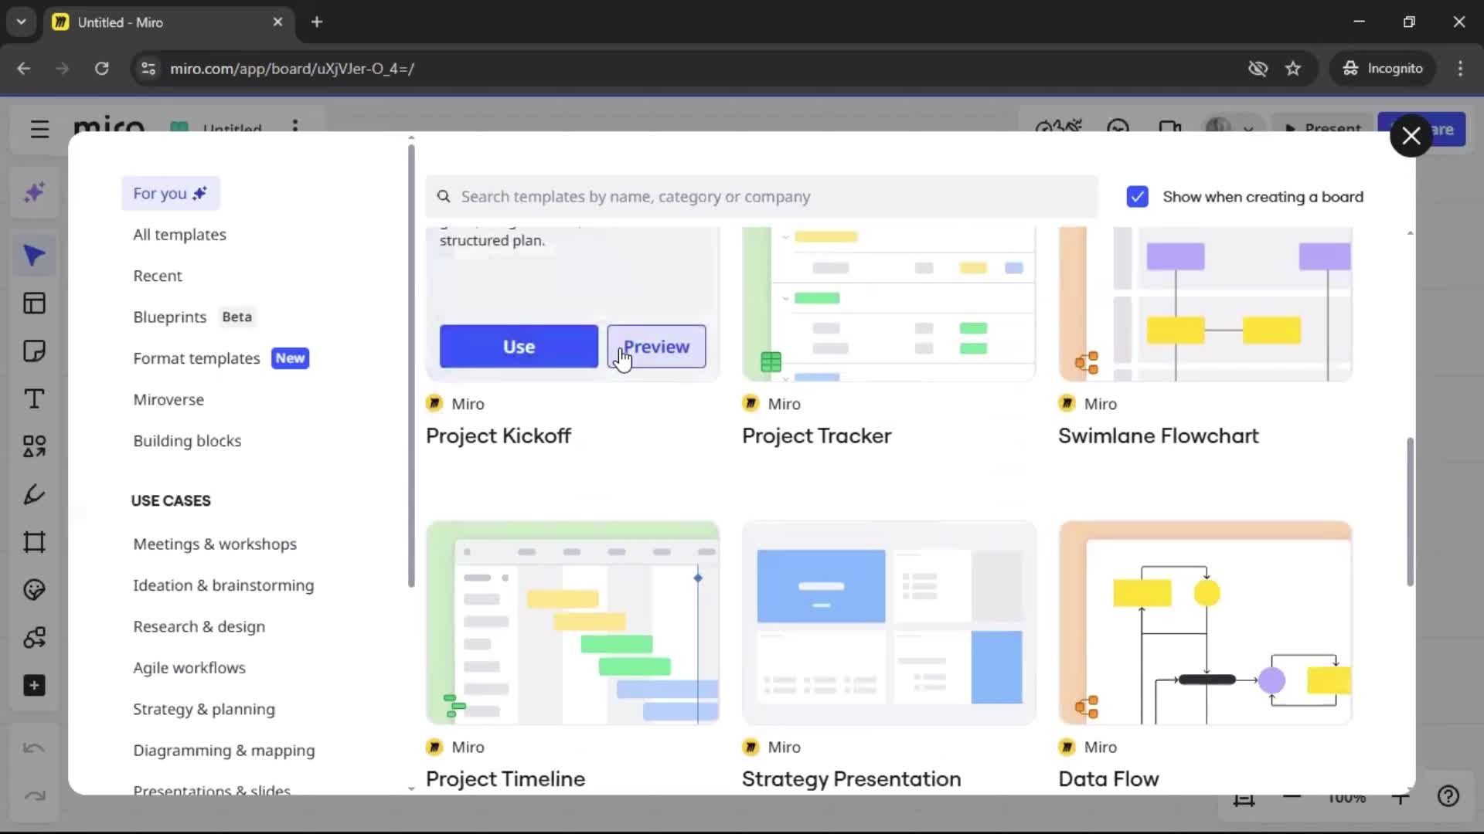Screen dimensions: 1484x834
Task: Open more apps plus button
Action: [34, 686]
